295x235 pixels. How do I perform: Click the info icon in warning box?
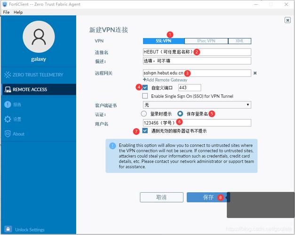point(112,146)
